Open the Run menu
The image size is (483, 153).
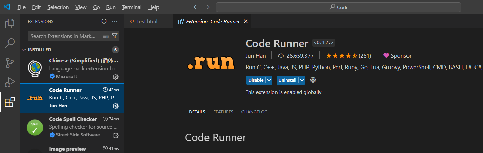(111, 7)
